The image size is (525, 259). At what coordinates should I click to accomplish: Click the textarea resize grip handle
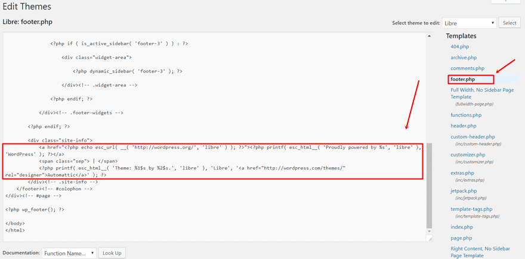pyautogui.click(x=430, y=238)
